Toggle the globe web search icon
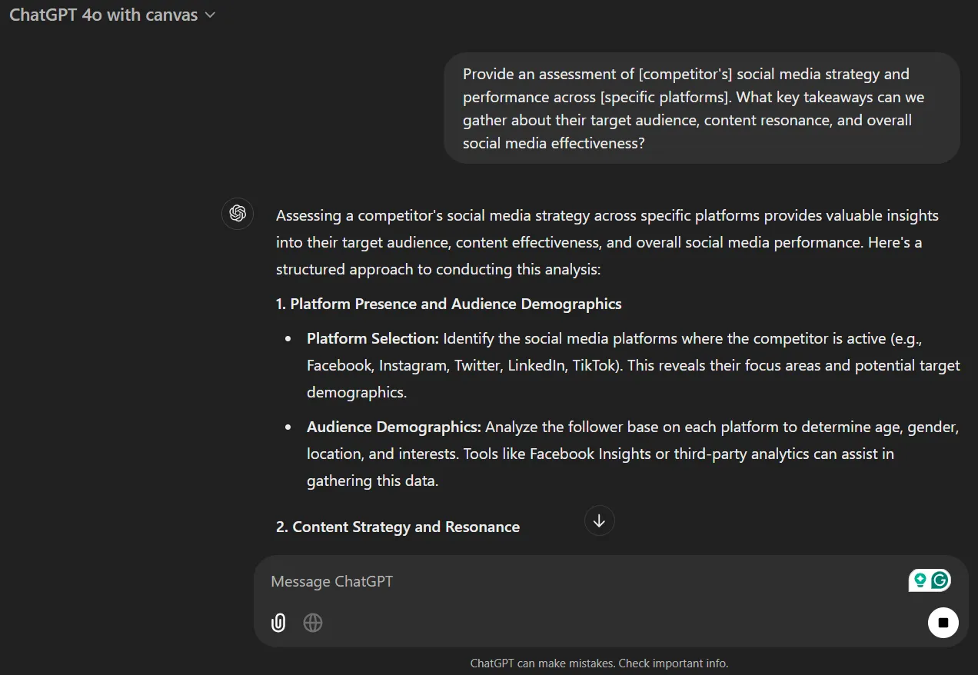This screenshot has height=675, width=978. [x=313, y=623]
